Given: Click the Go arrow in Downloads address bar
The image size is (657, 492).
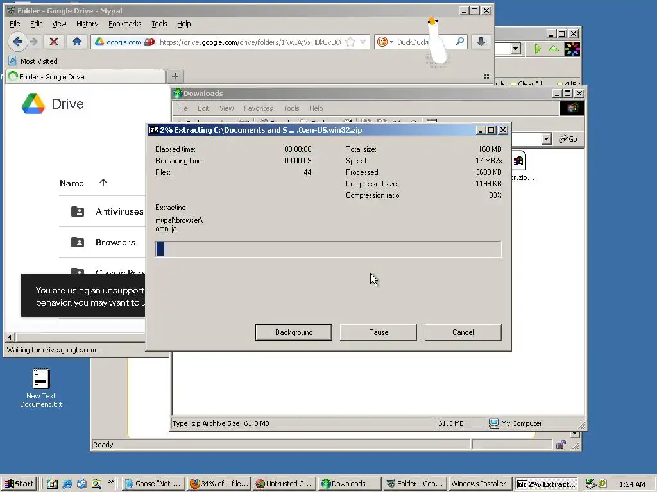Looking at the screenshot, I should pos(568,139).
